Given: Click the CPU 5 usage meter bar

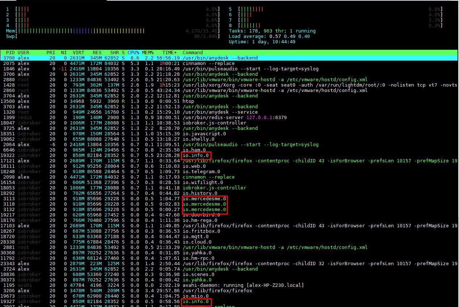Looking at the screenshot, I should (340, 9).
